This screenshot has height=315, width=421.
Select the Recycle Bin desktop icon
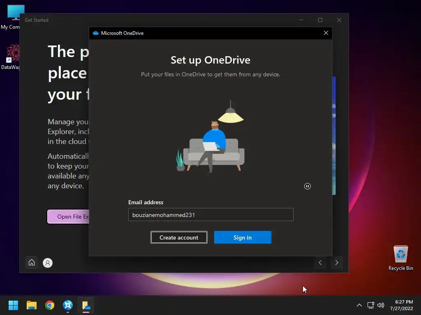pos(400,258)
